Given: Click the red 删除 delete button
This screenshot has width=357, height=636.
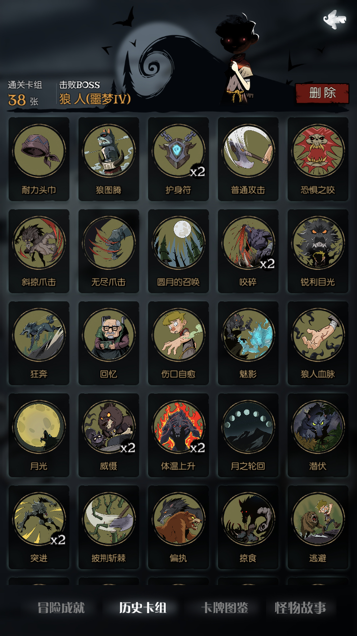Looking at the screenshot, I should (322, 93).
